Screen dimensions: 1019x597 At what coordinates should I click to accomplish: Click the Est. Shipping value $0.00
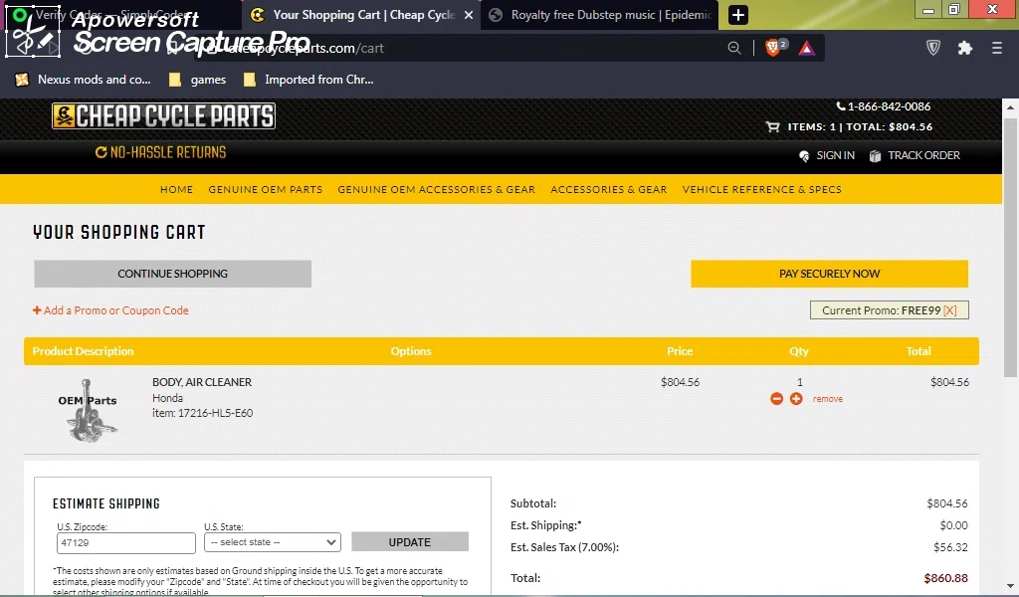pos(953,525)
